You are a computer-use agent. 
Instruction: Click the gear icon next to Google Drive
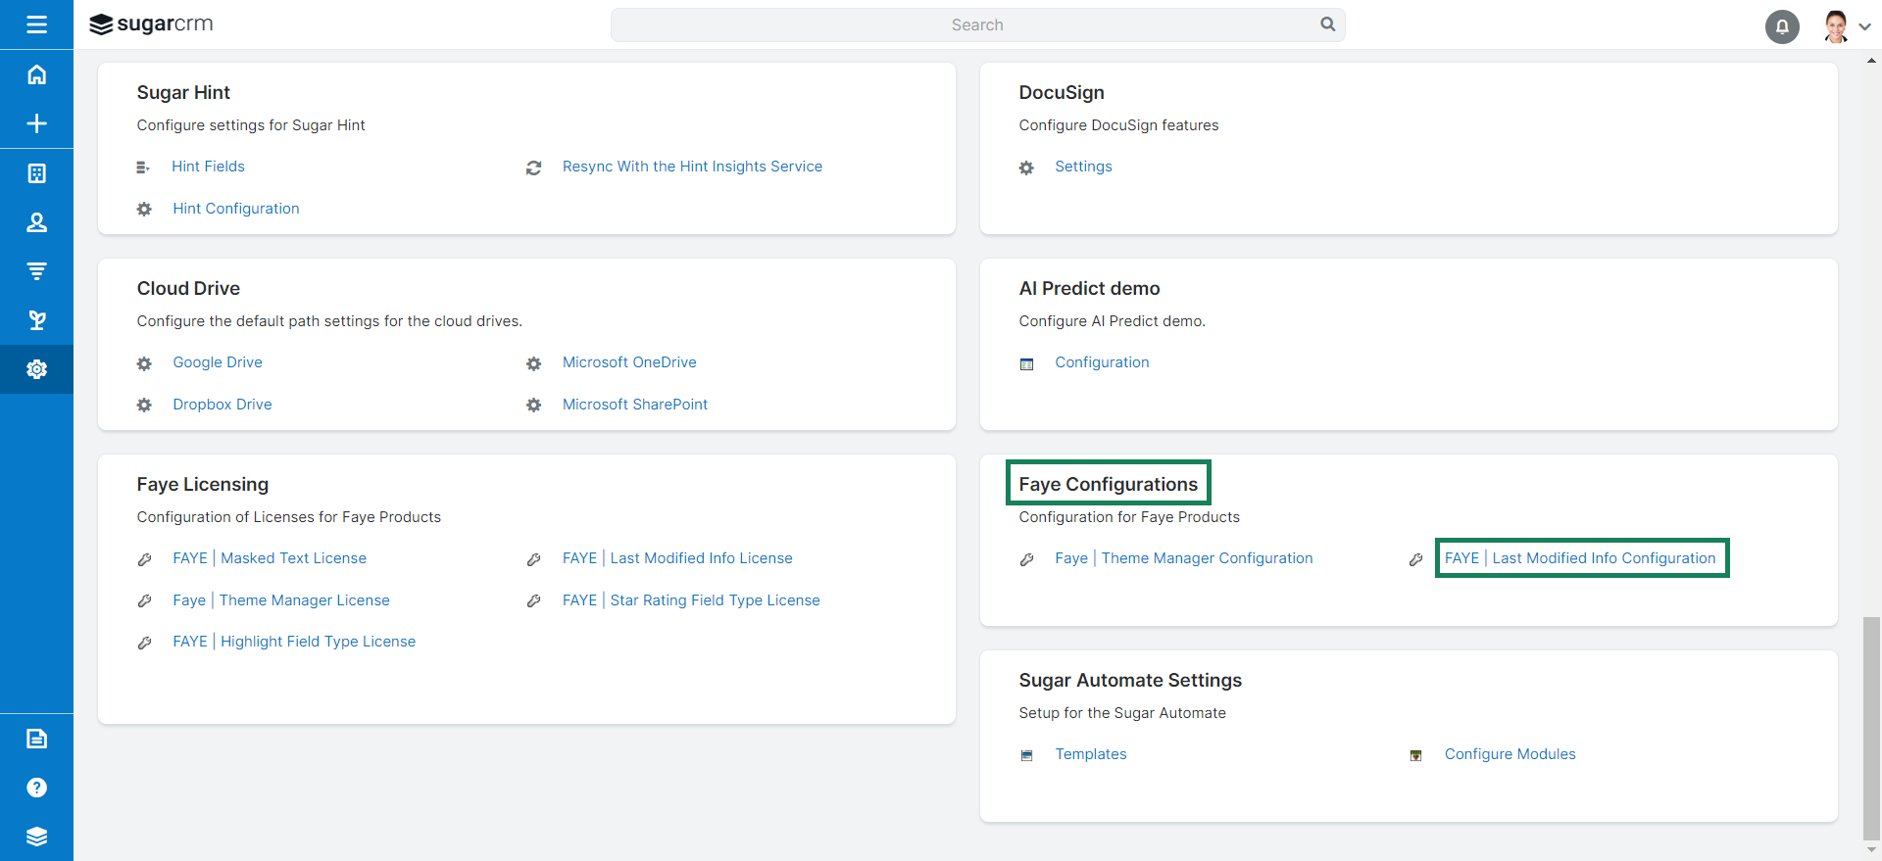pos(144,363)
